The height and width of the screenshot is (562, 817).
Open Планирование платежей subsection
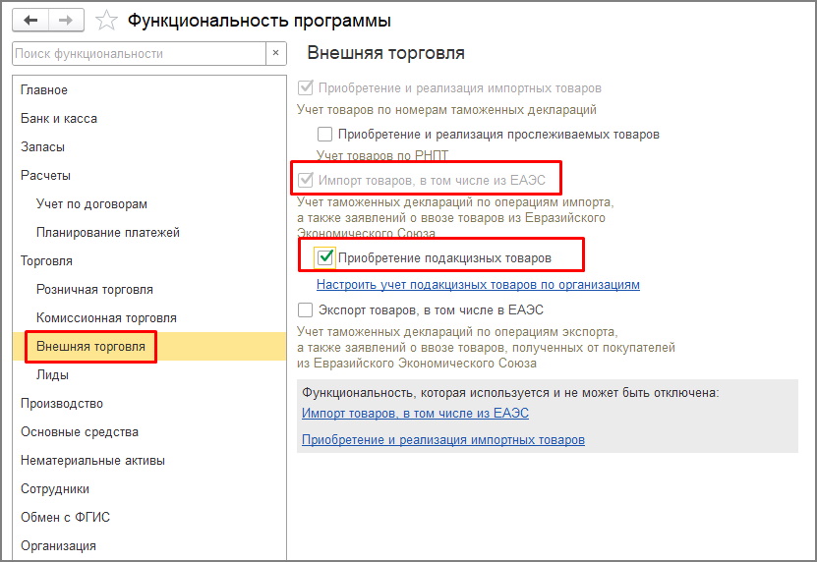(149, 232)
